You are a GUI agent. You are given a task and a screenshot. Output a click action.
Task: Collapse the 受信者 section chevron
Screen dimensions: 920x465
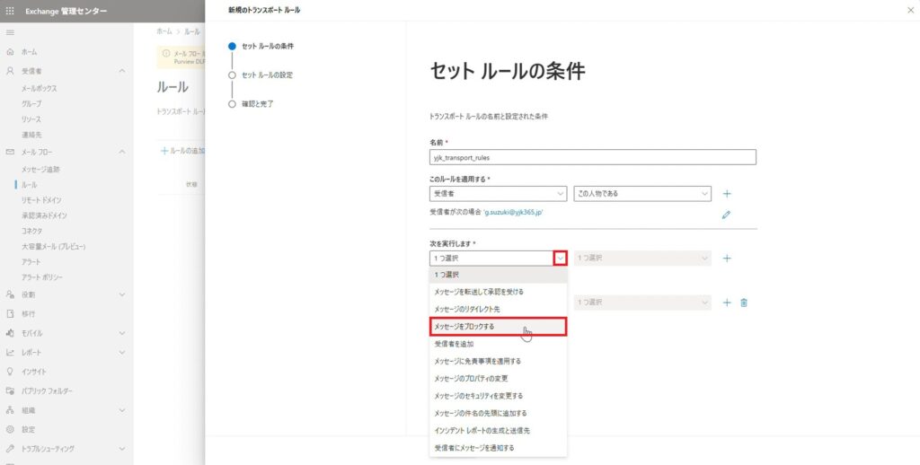(x=122, y=71)
